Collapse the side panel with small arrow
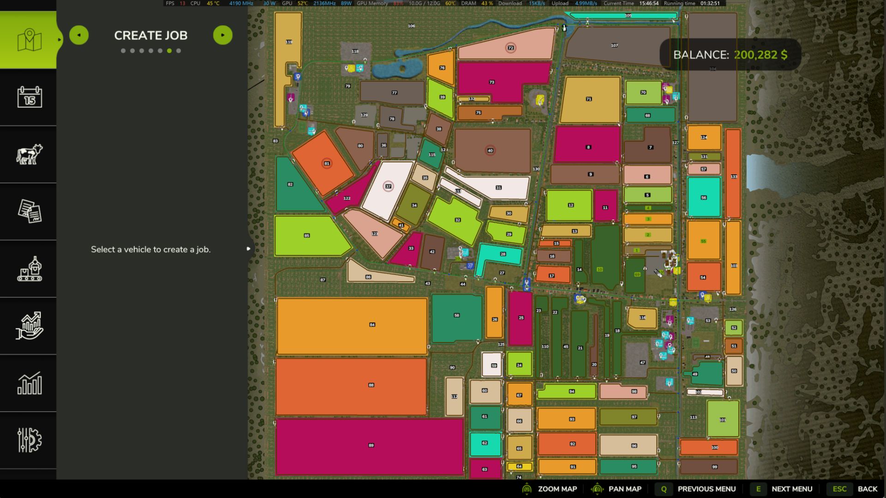This screenshot has width=886, height=498. pyautogui.click(x=248, y=249)
